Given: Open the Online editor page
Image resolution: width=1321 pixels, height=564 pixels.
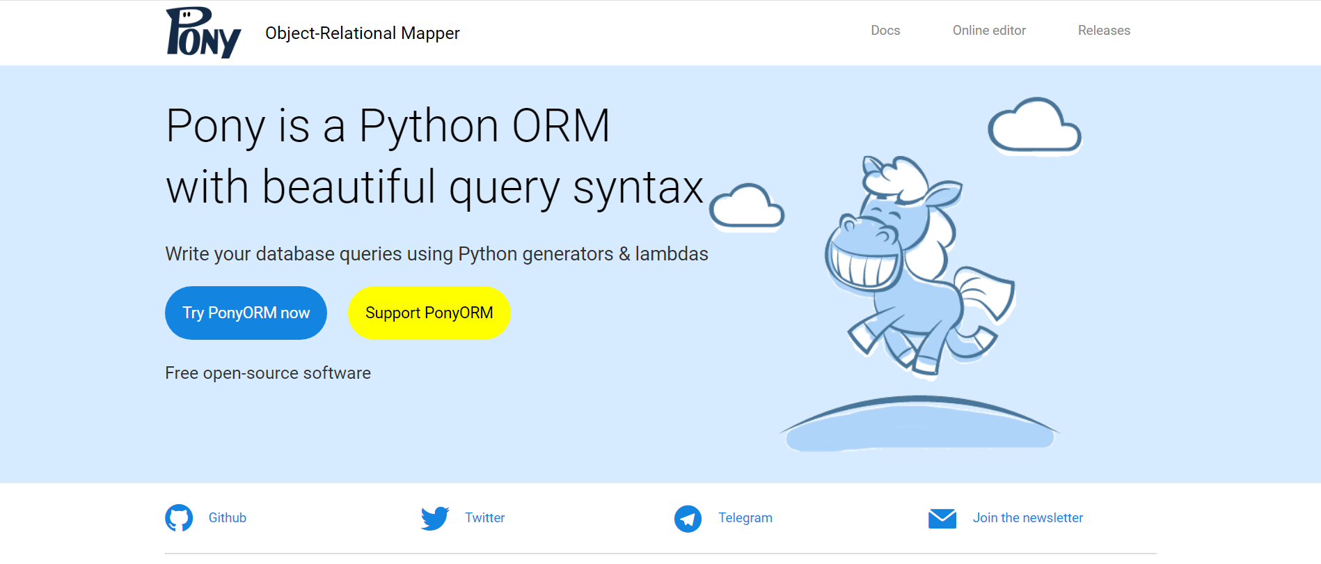Looking at the screenshot, I should coord(989,31).
